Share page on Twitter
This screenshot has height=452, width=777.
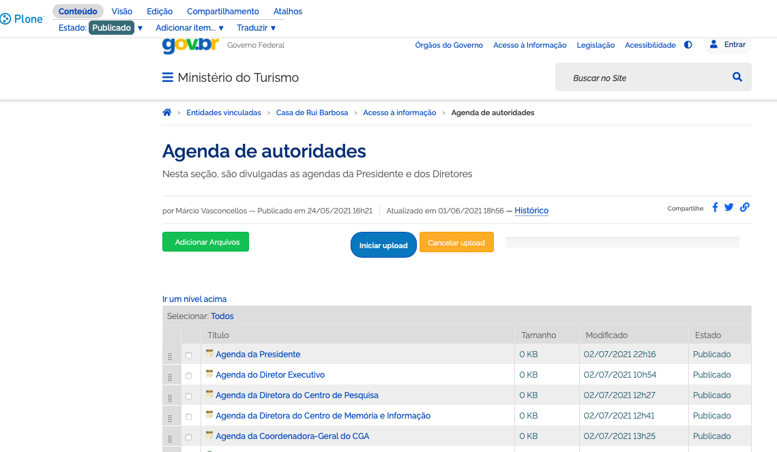[x=729, y=207]
